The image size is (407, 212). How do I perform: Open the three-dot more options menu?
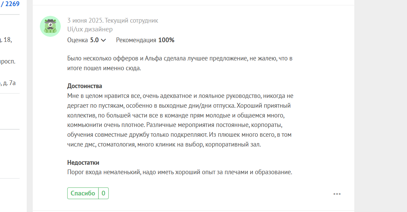[337, 194]
